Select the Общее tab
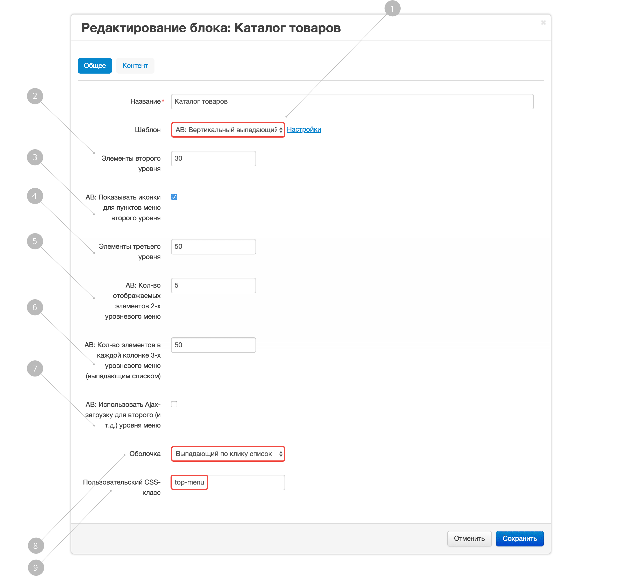Screen dimensions: 622x576 click(95, 66)
